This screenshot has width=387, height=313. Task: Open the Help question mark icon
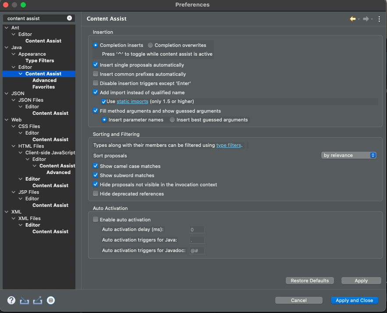(11, 300)
